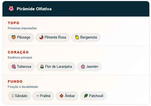Image resolution: width=151 pixels, height=106 pixels.
Task: Choose the Flor de Laranjeira chip
Action: [56, 67]
